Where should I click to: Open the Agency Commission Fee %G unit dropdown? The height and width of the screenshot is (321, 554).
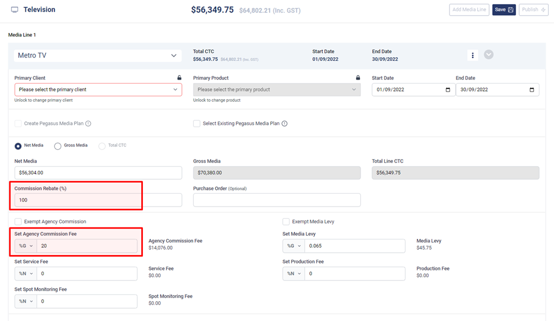click(x=25, y=246)
